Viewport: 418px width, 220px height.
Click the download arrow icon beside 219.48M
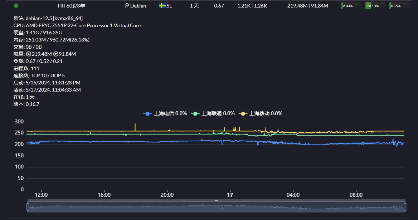[29, 54]
